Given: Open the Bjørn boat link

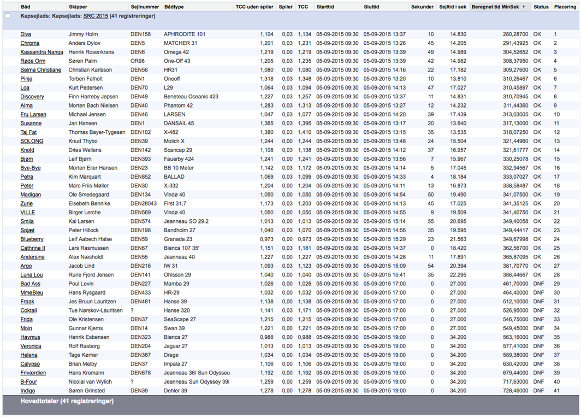Looking at the screenshot, I should [27, 159].
